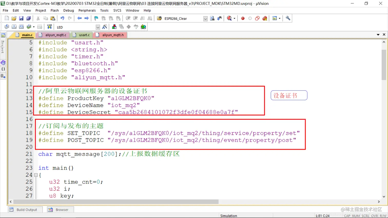Click the vertical scrollbar thumb of the editor

(x=384, y=65)
